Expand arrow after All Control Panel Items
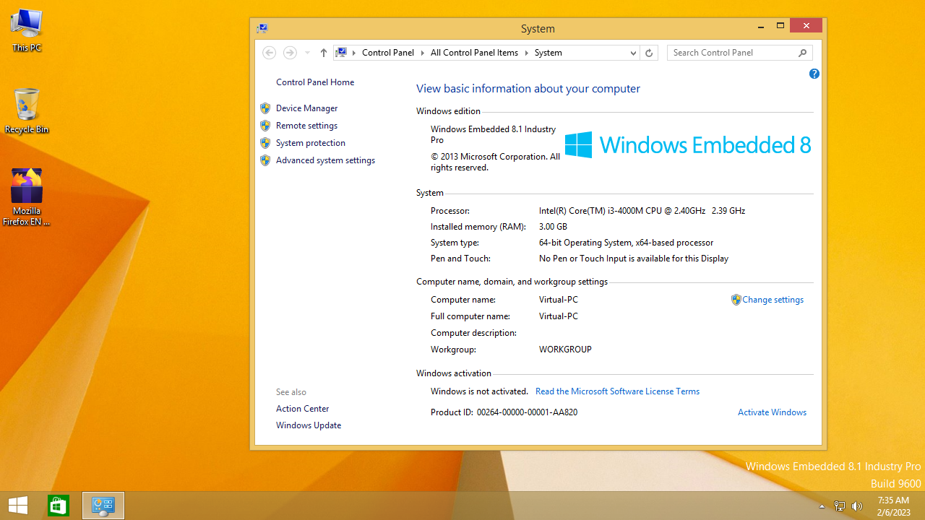 coord(527,53)
